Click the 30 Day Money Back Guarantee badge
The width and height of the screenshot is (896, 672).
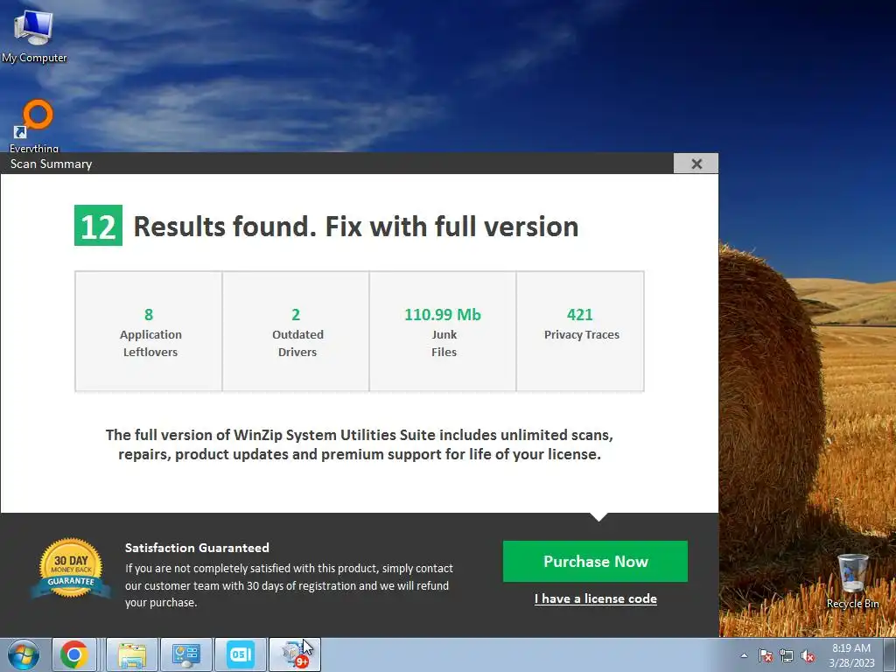[x=71, y=568]
